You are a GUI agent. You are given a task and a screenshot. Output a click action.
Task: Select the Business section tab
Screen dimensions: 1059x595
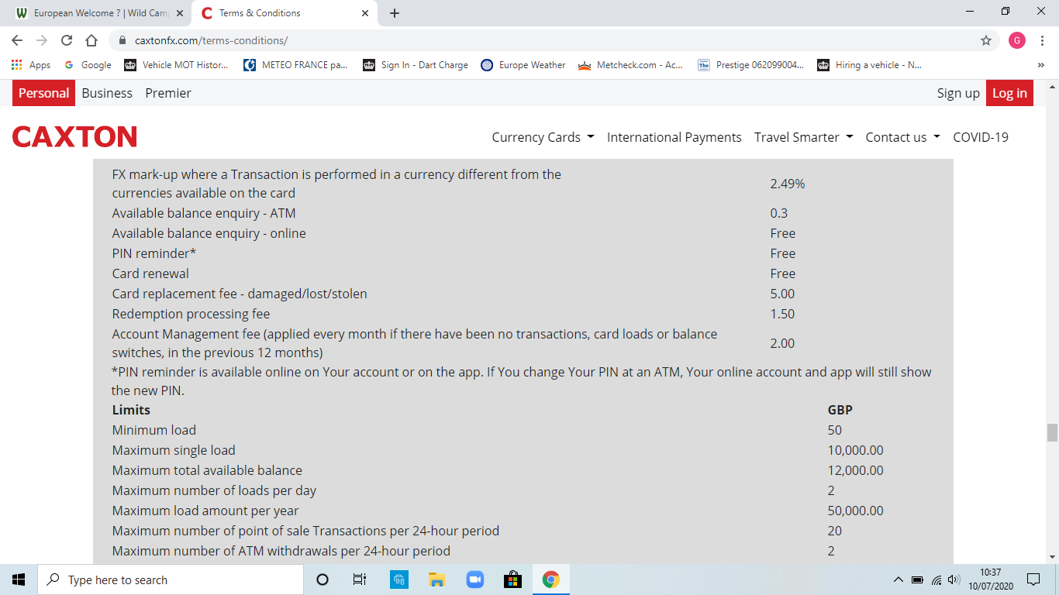[x=107, y=93]
